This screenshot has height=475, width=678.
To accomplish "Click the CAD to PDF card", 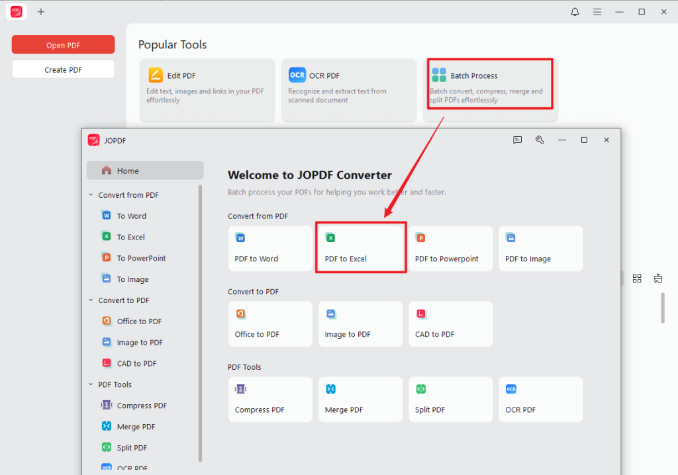I will click(x=450, y=324).
